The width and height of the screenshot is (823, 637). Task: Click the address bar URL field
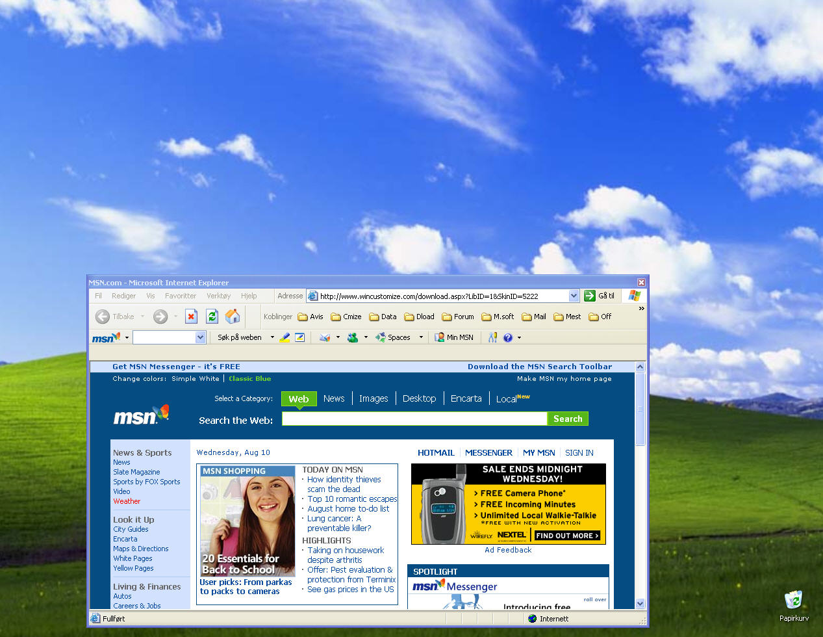pos(444,296)
